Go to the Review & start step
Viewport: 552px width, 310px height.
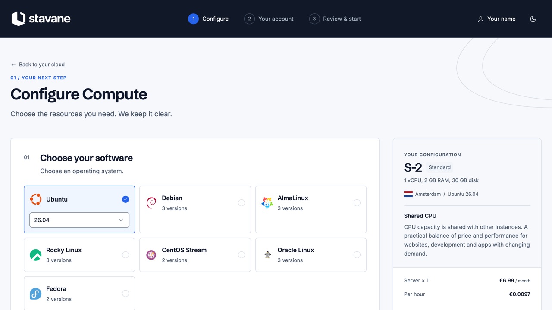(335, 19)
